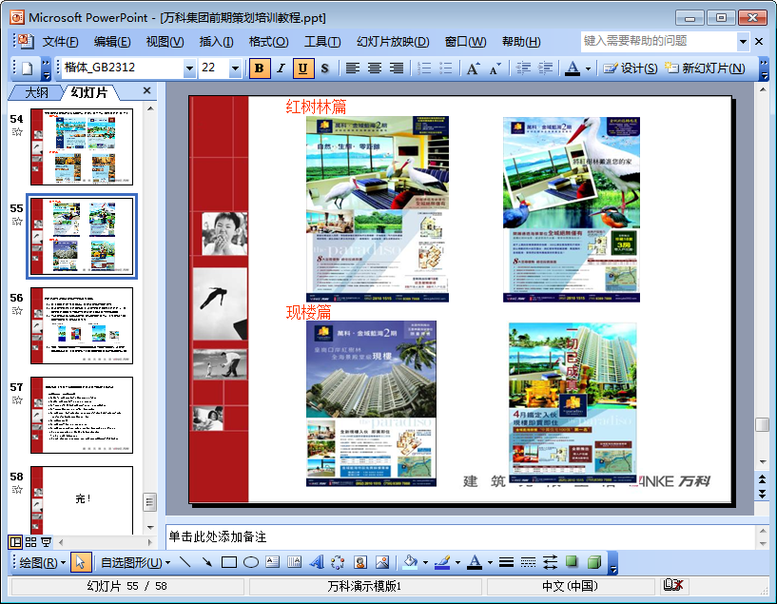Open the 视图(V) menu
The image size is (777, 604).
(x=165, y=42)
